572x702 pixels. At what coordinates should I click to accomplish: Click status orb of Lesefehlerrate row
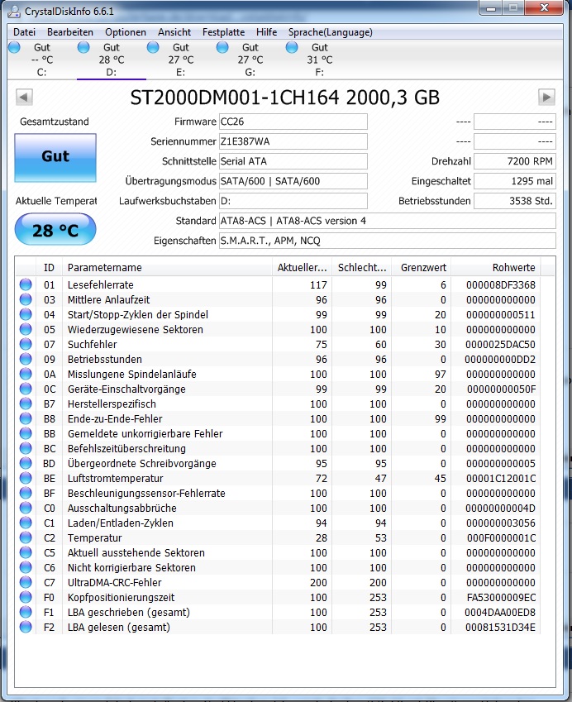(26, 284)
